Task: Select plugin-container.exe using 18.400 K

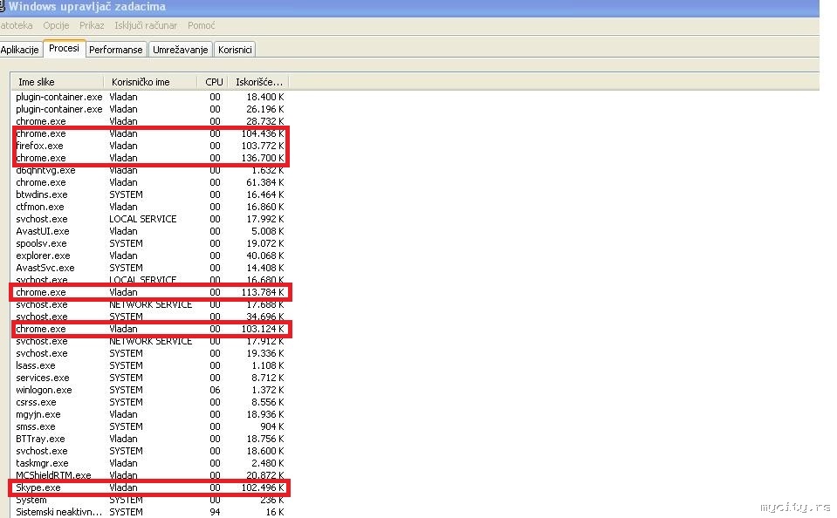Action: pyautogui.click(x=149, y=97)
